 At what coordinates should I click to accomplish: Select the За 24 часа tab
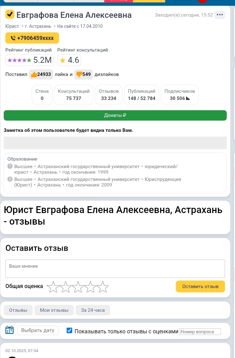[93, 310]
